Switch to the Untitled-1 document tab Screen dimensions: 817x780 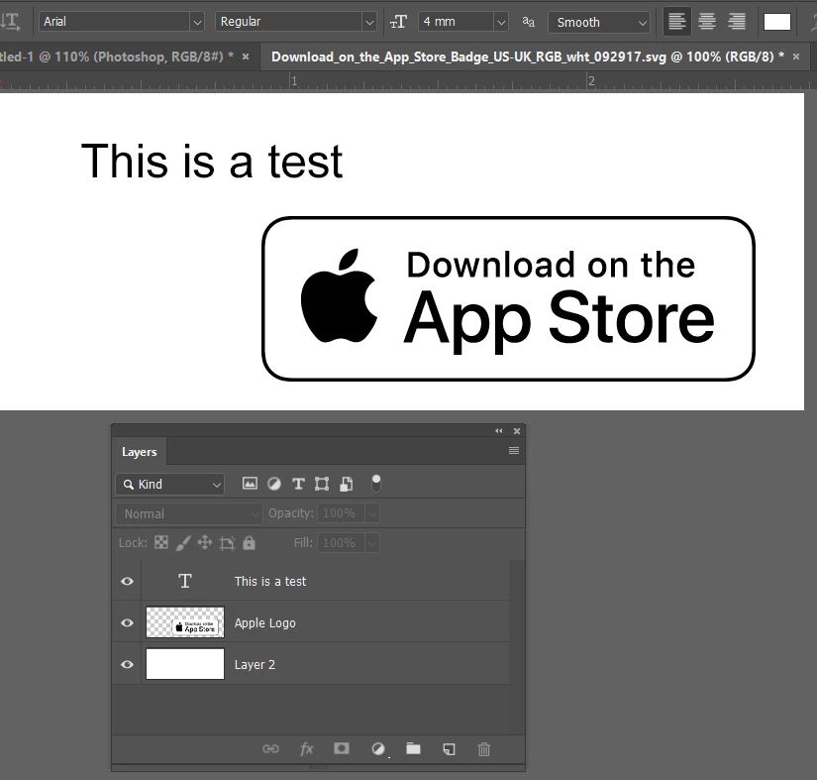[116, 56]
